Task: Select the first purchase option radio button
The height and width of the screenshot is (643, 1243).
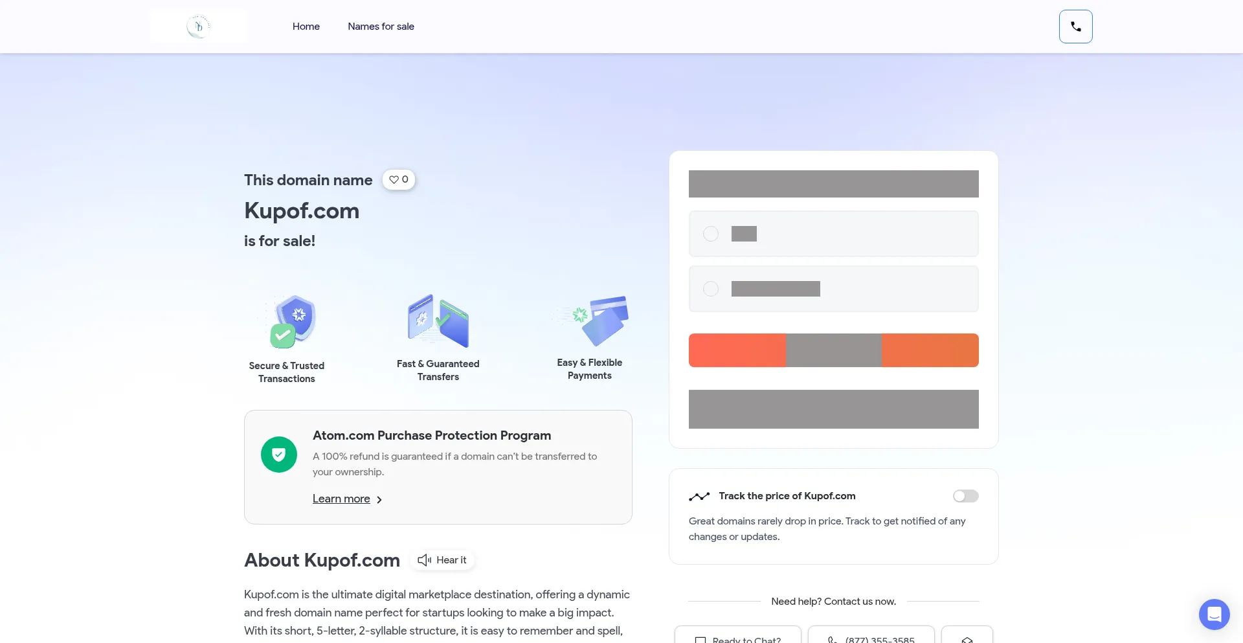Action: pyautogui.click(x=711, y=234)
